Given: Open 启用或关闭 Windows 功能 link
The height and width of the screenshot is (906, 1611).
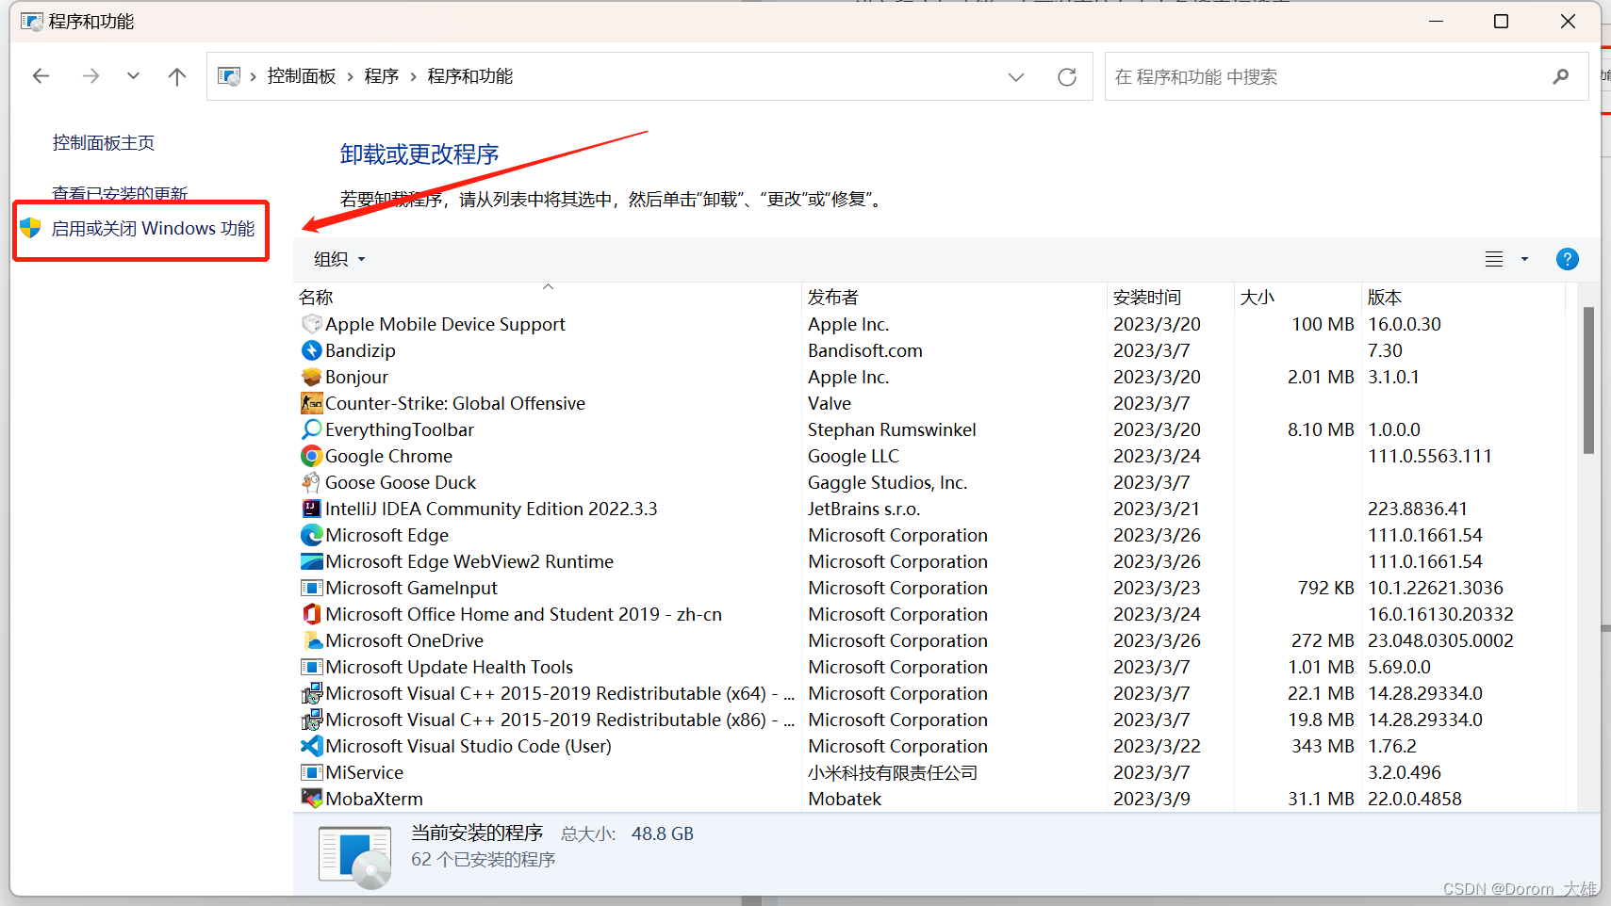Looking at the screenshot, I should coord(153,229).
